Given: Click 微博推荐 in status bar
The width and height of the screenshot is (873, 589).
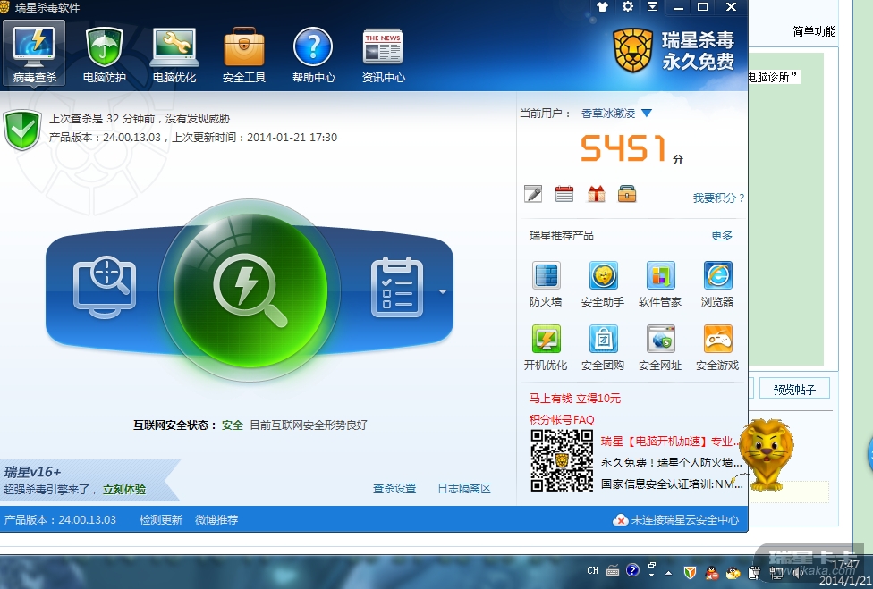Looking at the screenshot, I should [216, 520].
